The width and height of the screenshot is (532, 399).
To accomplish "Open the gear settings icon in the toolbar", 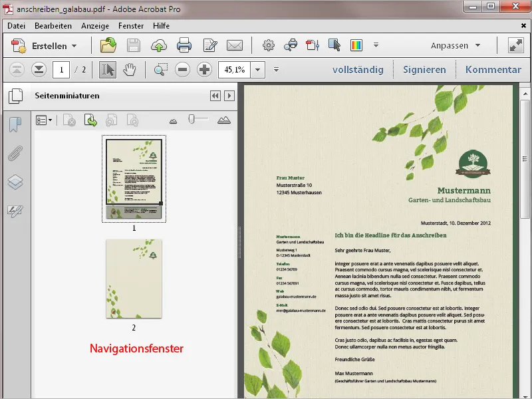I will pos(269,45).
